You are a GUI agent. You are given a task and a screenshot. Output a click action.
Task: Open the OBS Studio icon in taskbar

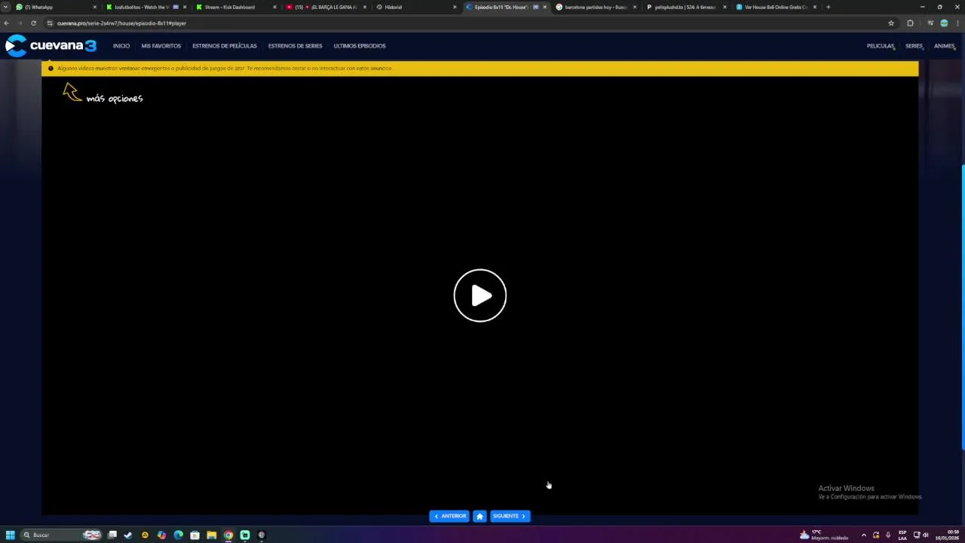tap(262, 535)
